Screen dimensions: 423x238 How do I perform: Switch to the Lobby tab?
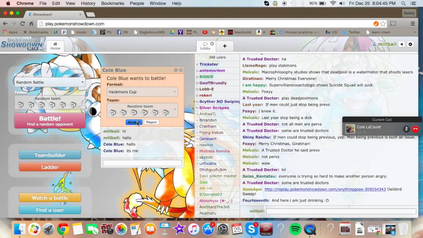pos(205,46)
